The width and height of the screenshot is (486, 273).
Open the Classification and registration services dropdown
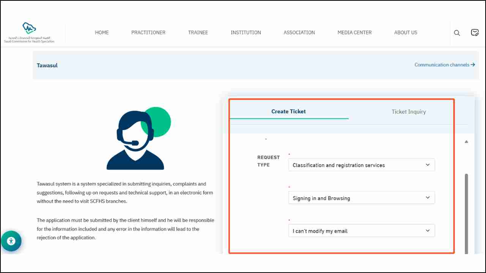point(361,165)
